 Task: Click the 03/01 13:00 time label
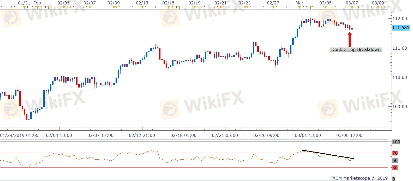[308, 135]
